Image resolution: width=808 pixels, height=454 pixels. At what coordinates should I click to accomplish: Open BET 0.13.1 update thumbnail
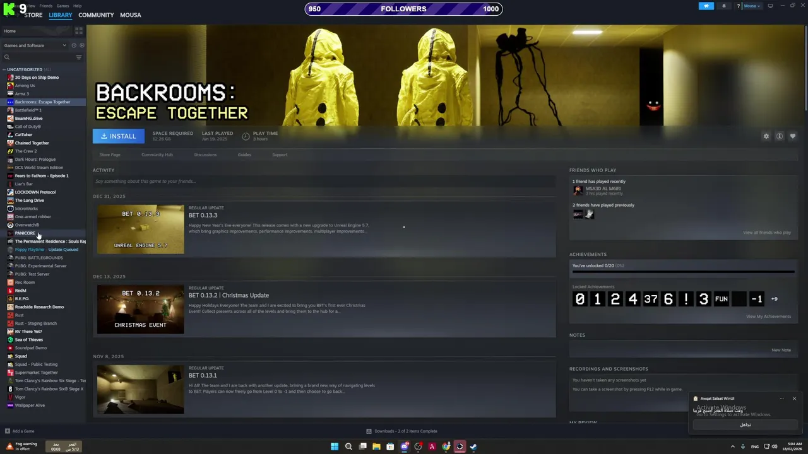tap(140, 390)
